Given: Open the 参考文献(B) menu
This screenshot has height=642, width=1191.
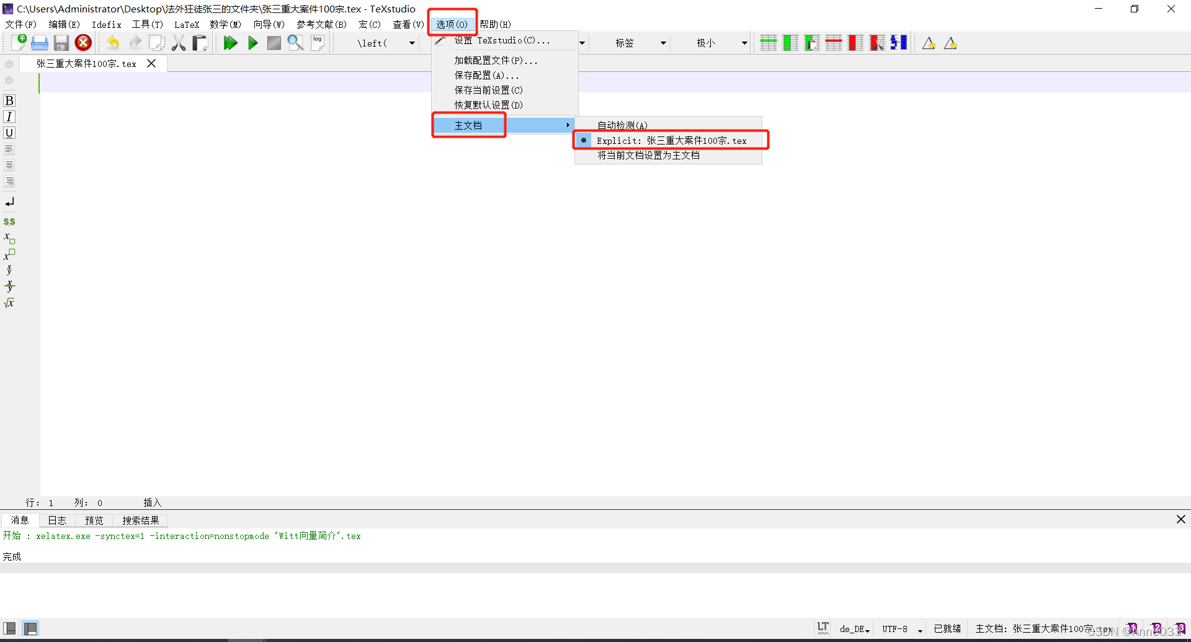Looking at the screenshot, I should (x=321, y=24).
